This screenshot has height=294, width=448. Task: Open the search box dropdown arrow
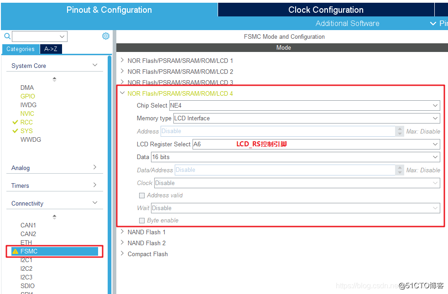(x=62, y=36)
